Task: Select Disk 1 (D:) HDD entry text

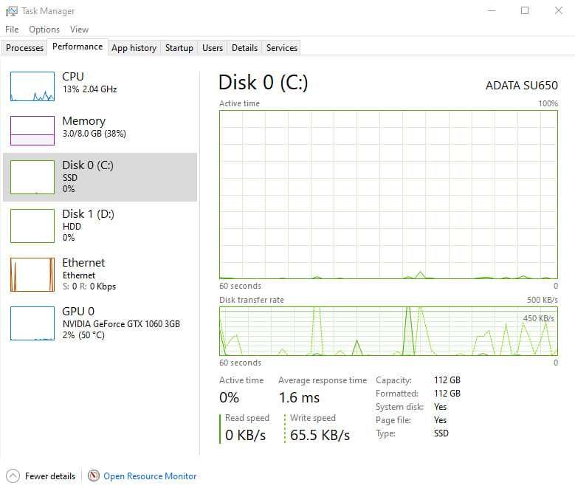Action: 88,225
